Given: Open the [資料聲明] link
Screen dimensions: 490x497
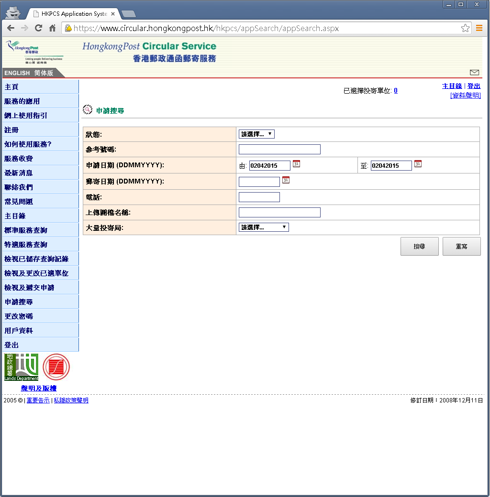Looking at the screenshot, I should 465,95.
